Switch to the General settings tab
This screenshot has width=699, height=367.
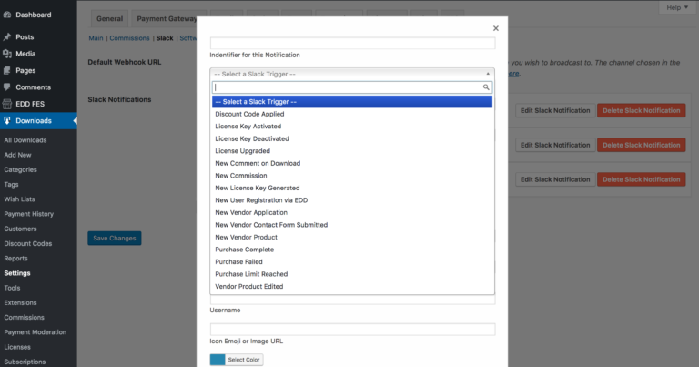click(x=109, y=19)
